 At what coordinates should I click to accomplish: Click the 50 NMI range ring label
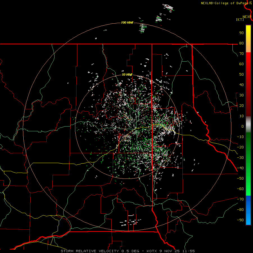click(x=127, y=74)
